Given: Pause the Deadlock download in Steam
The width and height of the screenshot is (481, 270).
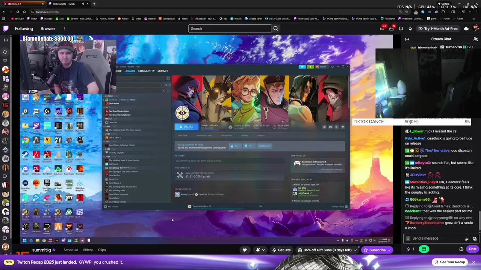Looking at the screenshot, I should tap(187, 127).
